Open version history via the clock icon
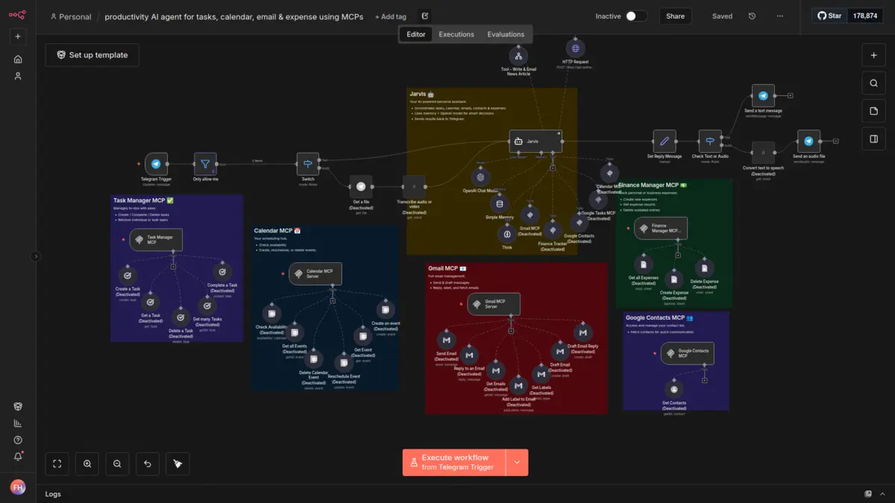Screen dimensions: 895x503 [x=752, y=16]
